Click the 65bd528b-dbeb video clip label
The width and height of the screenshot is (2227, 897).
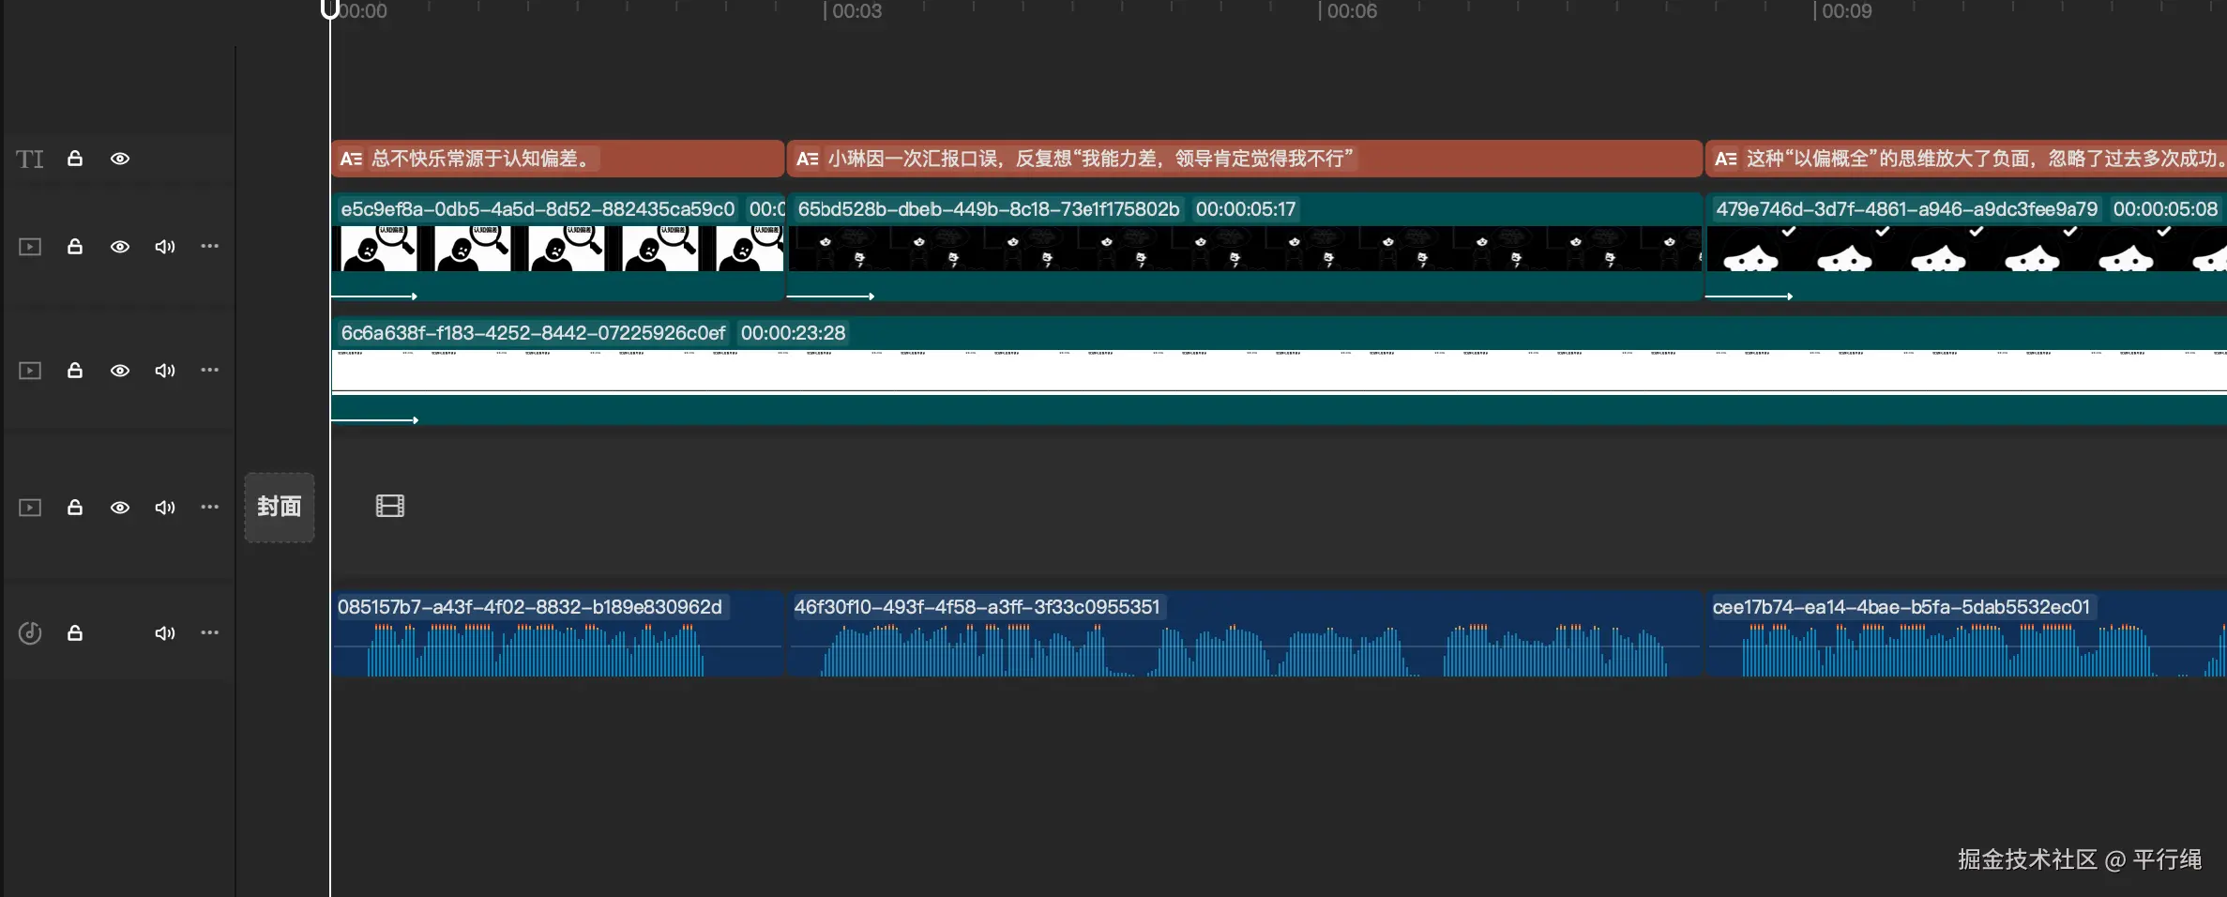[989, 209]
